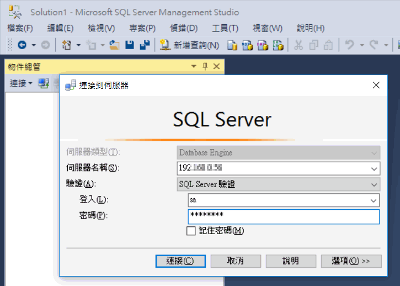Pin the 物件總管 panel with pushpin icon

(205, 66)
